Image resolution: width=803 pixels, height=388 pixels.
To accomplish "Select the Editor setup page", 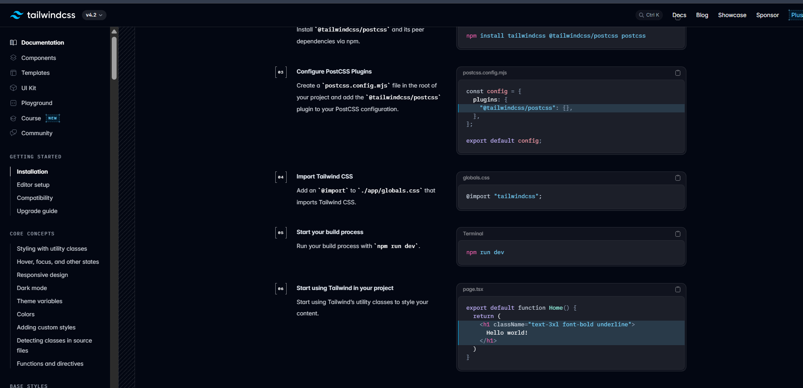I will point(33,185).
